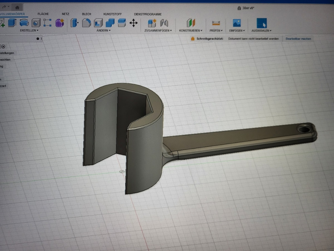This screenshot has height=251, width=334.
Task: Select Skizze1 in the browser tree
Action: [3, 86]
